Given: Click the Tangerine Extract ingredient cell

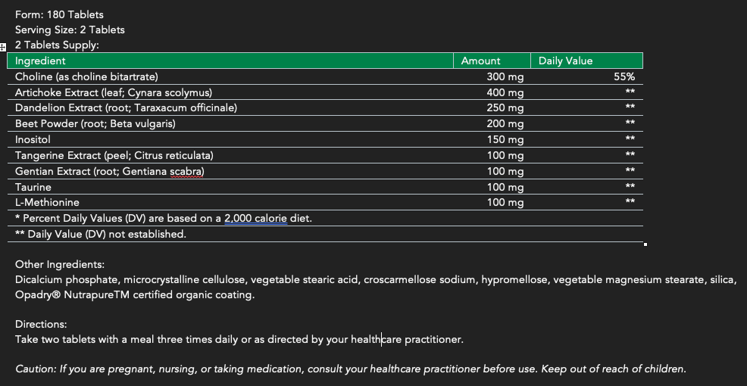Looking at the screenshot, I should point(114,156).
